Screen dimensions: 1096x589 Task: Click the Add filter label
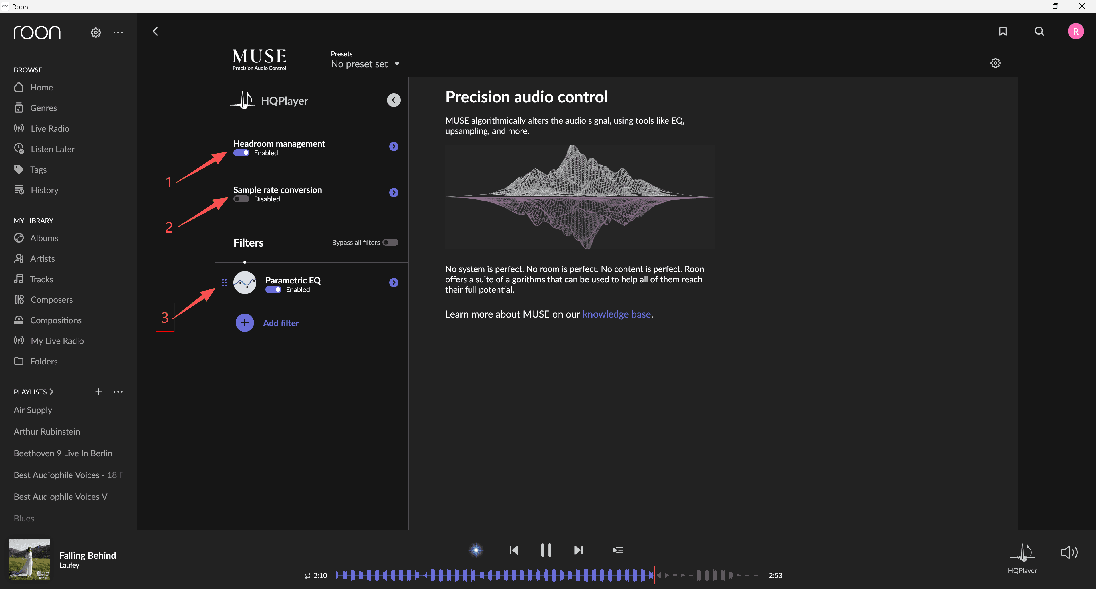(x=281, y=323)
